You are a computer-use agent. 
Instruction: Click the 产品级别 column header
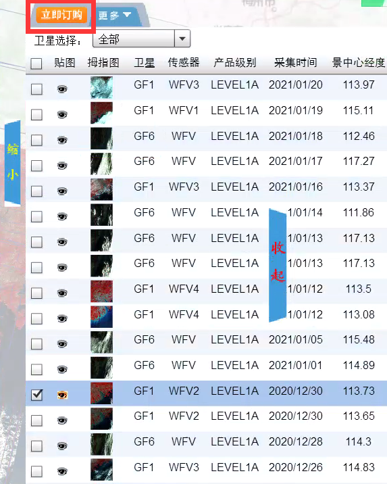click(235, 63)
